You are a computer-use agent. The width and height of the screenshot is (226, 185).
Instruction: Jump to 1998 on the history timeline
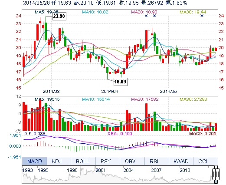[x=72, y=170]
